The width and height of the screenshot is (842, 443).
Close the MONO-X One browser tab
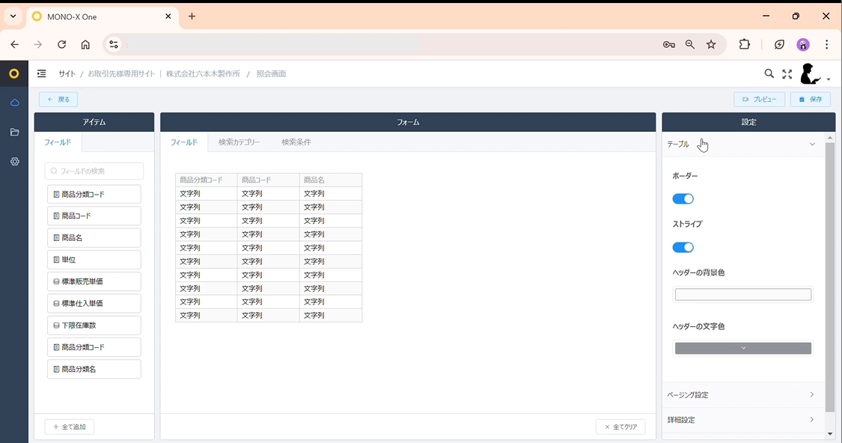pyautogui.click(x=168, y=16)
